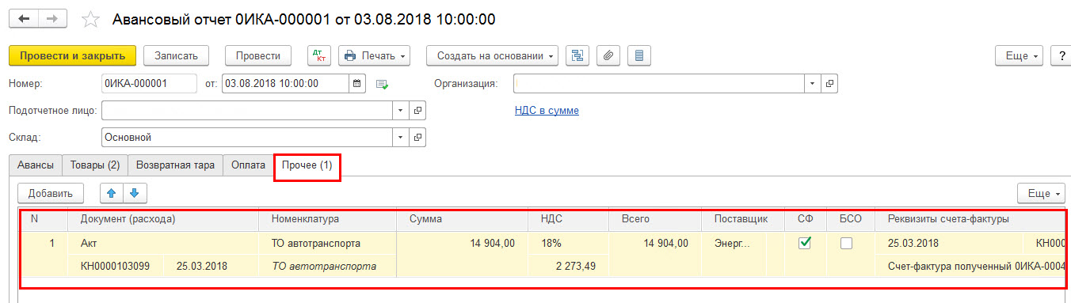Viewport: 1071px width, 303px height.
Task: Open Создать на основании dropdown
Action: tap(492, 55)
